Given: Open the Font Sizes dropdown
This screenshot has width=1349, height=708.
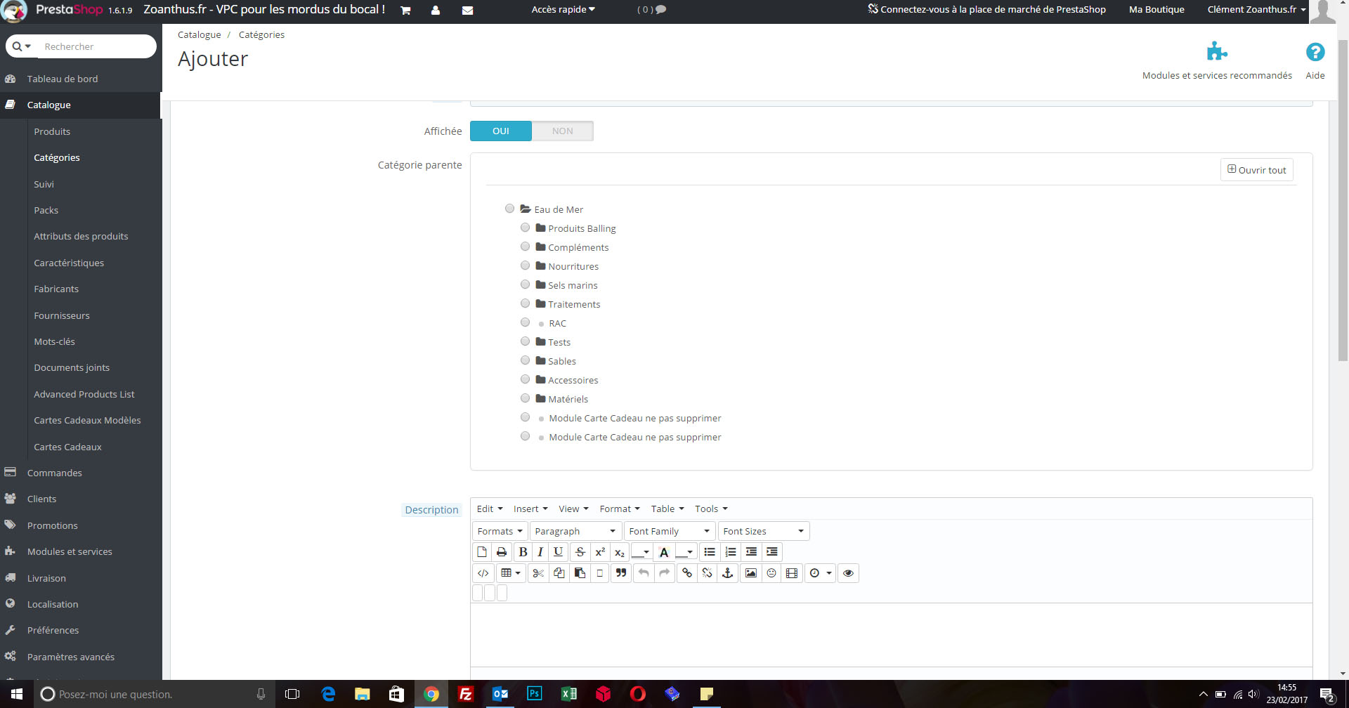Looking at the screenshot, I should 764,531.
